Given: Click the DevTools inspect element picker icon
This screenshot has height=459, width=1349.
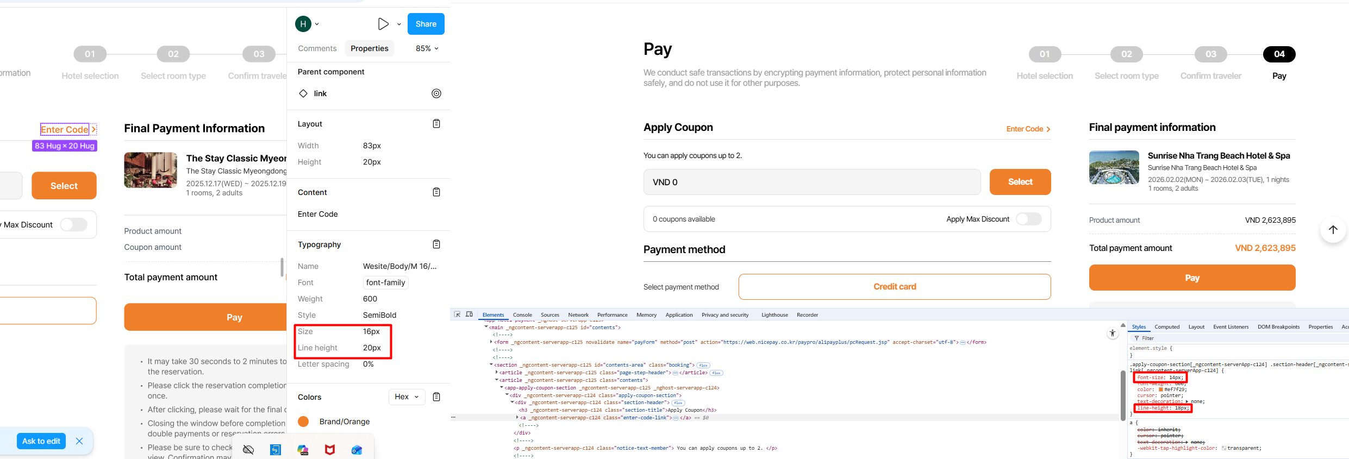Looking at the screenshot, I should click(457, 315).
